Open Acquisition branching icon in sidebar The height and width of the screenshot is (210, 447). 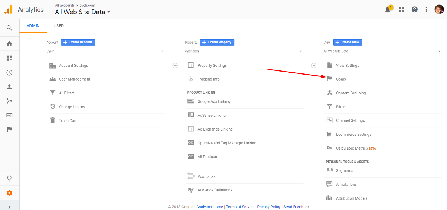coord(9,101)
